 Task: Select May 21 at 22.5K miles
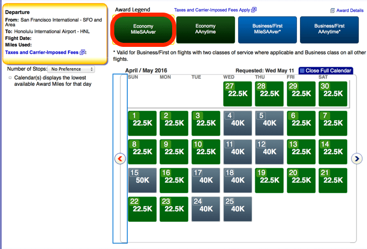click(333, 180)
